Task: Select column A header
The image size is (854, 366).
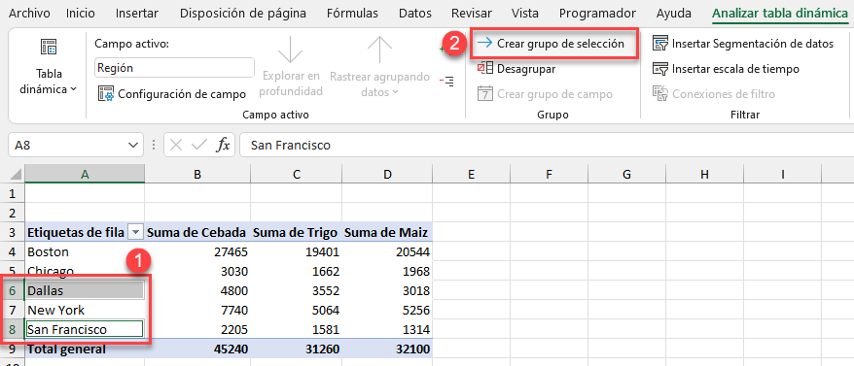Action: pyautogui.click(x=85, y=174)
